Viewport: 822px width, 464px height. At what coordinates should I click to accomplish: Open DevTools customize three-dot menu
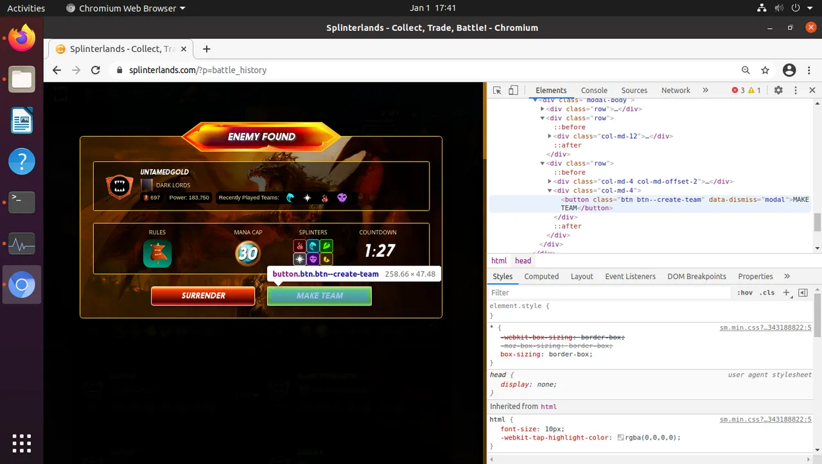(x=796, y=90)
